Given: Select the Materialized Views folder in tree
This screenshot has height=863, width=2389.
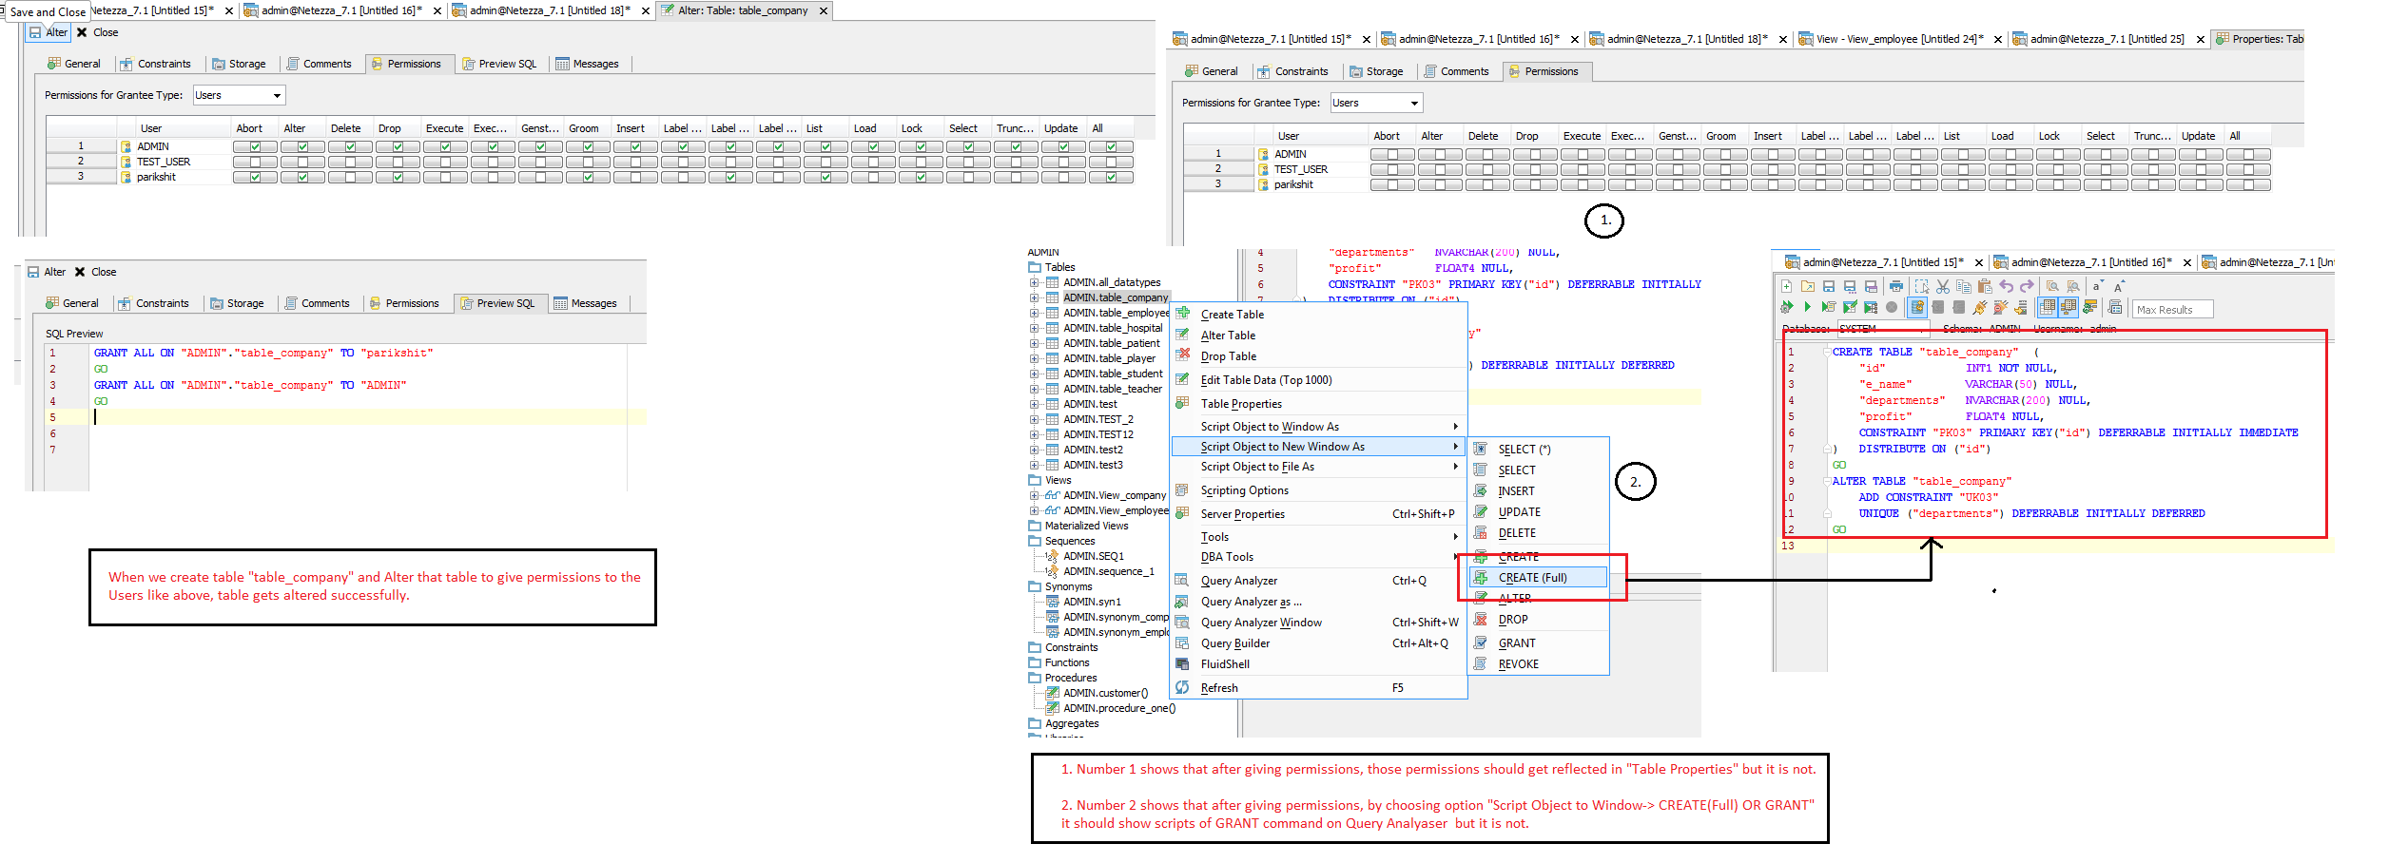Looking at the screenshot, I should coord(1086,526).
